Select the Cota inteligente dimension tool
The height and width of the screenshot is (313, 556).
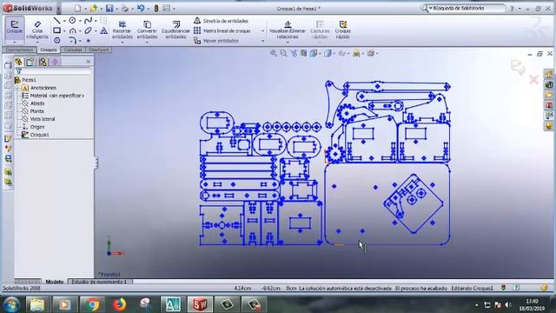tap(37, 30)
